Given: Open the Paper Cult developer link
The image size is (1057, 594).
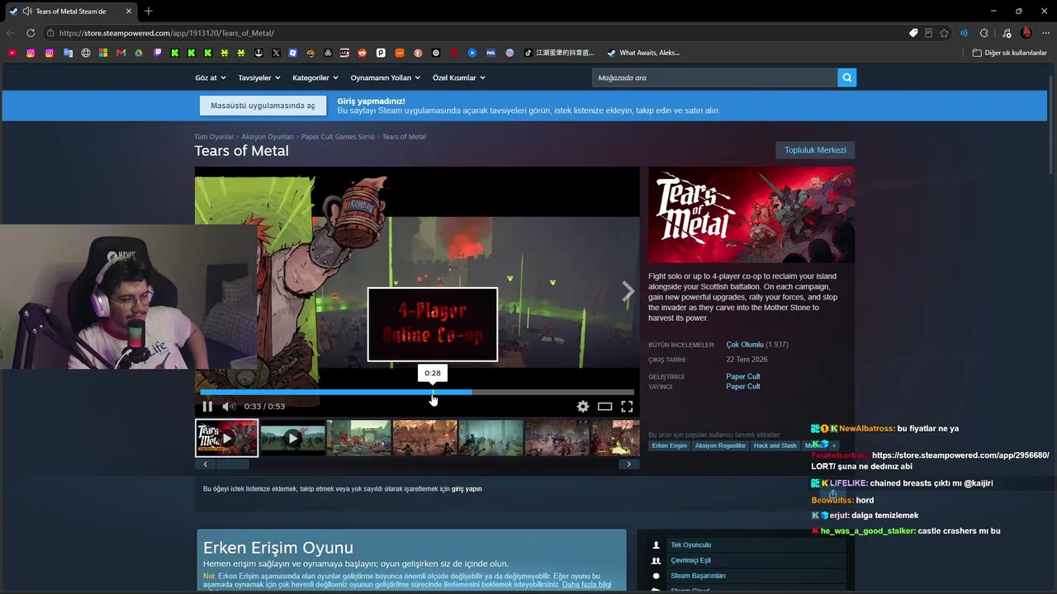Looking at the screenshot, I should pyautogui.click(x=743, y=376).
